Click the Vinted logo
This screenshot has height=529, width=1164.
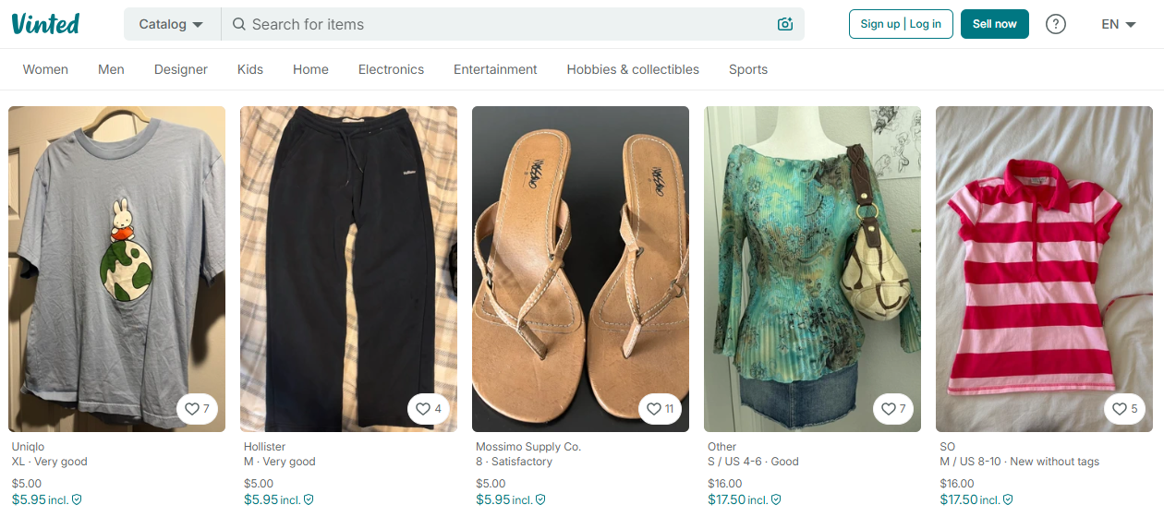pos(46,24)
